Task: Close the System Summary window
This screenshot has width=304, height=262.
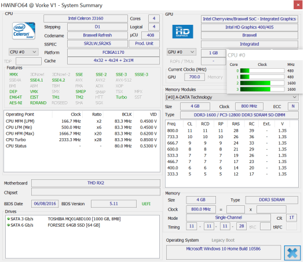Action: 298,5
